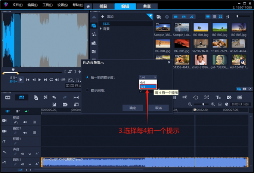Adjust the timeline zoom slider

203,104
